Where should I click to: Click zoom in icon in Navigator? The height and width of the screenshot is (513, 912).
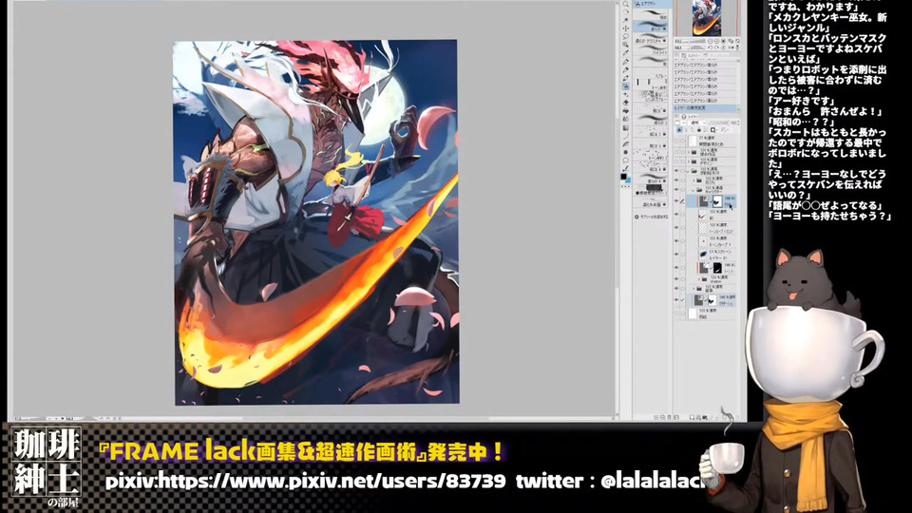coord(716,41)
